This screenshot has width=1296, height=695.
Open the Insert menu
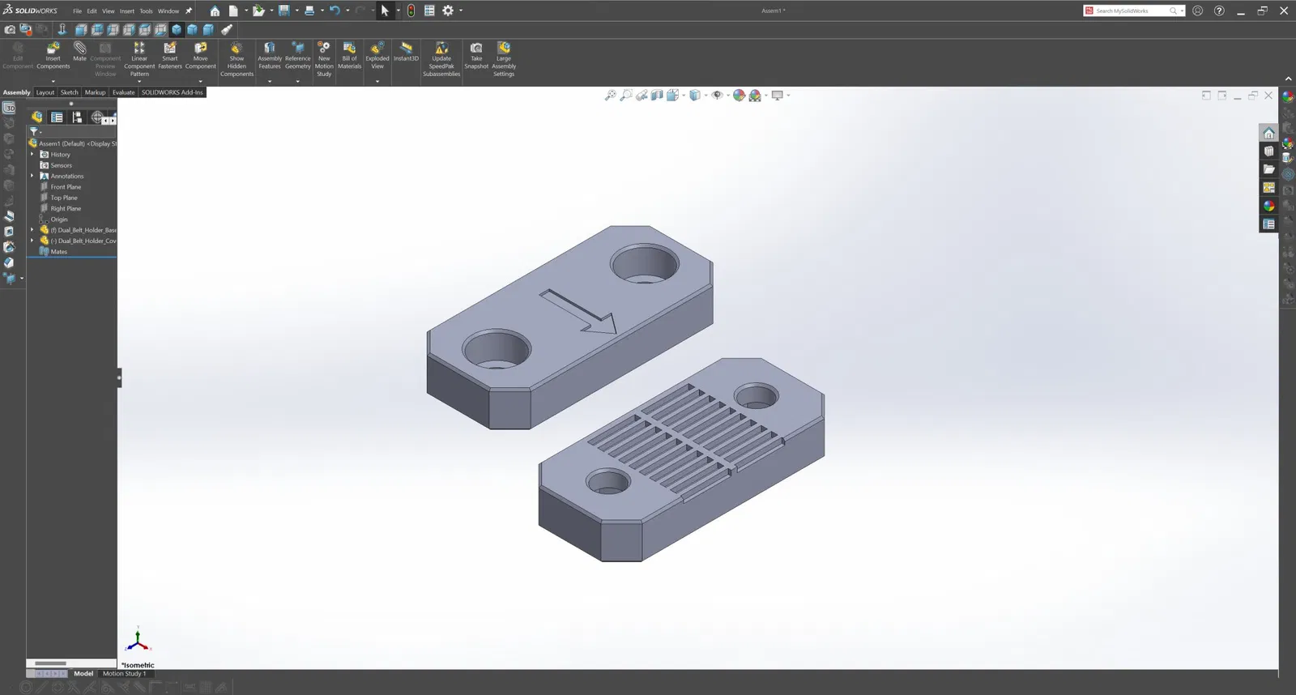127,11
